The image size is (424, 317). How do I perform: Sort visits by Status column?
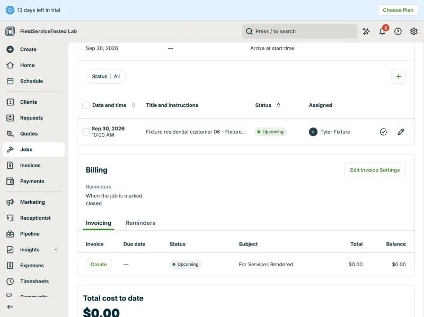(x=268, y=105)
